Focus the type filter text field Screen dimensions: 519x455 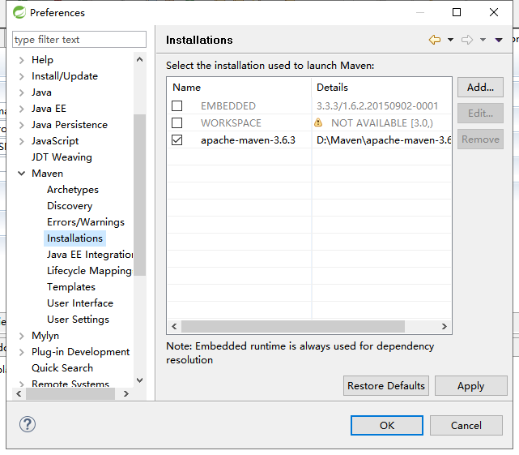click(x=79, y=40)
